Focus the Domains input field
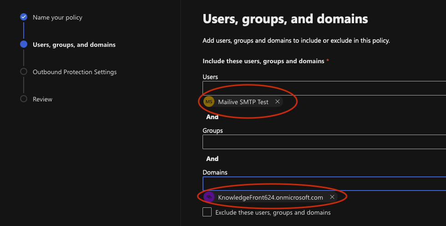This screenshot has width=446, height=226. (x=324, y=184)
